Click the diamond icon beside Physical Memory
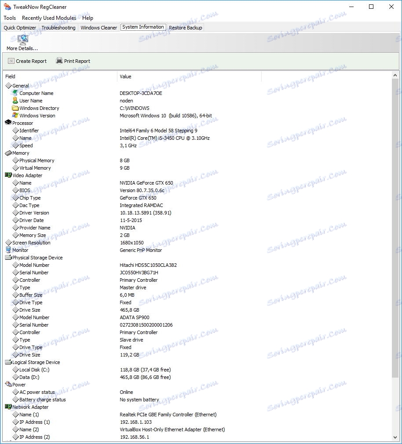The width and height of the screenshot is (402, 444). (x=15, y=160)
